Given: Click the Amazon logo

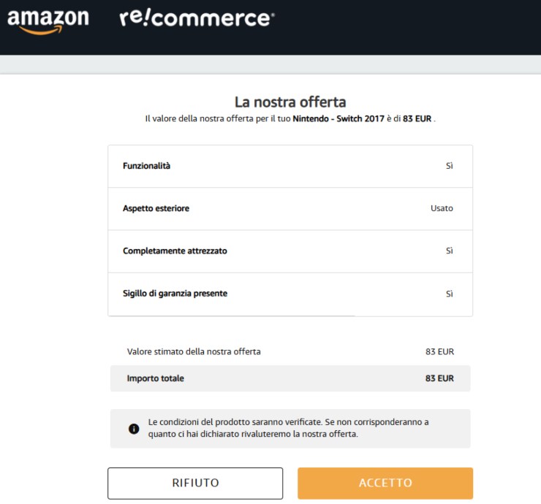Looking at the screenshot, I should [48, 20].
